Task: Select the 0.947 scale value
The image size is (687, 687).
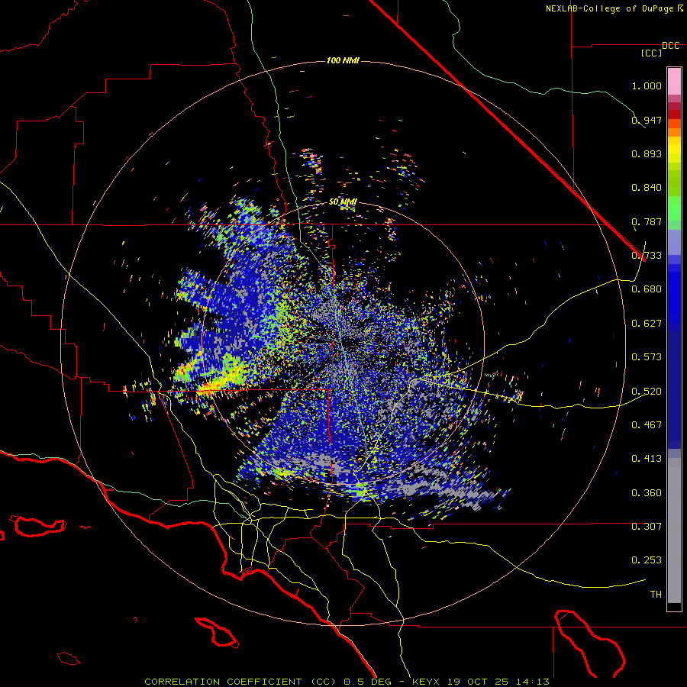Action: (x=647, y=120)
